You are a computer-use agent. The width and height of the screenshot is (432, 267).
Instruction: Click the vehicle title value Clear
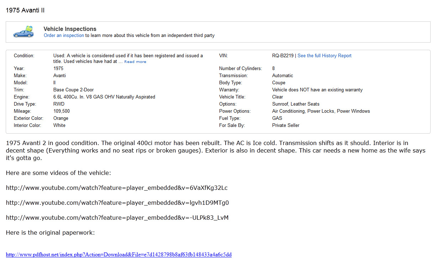pyautogui.click(x=278, y=97)
